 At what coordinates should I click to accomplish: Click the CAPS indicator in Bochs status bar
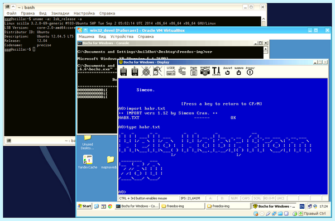[246, 198]
